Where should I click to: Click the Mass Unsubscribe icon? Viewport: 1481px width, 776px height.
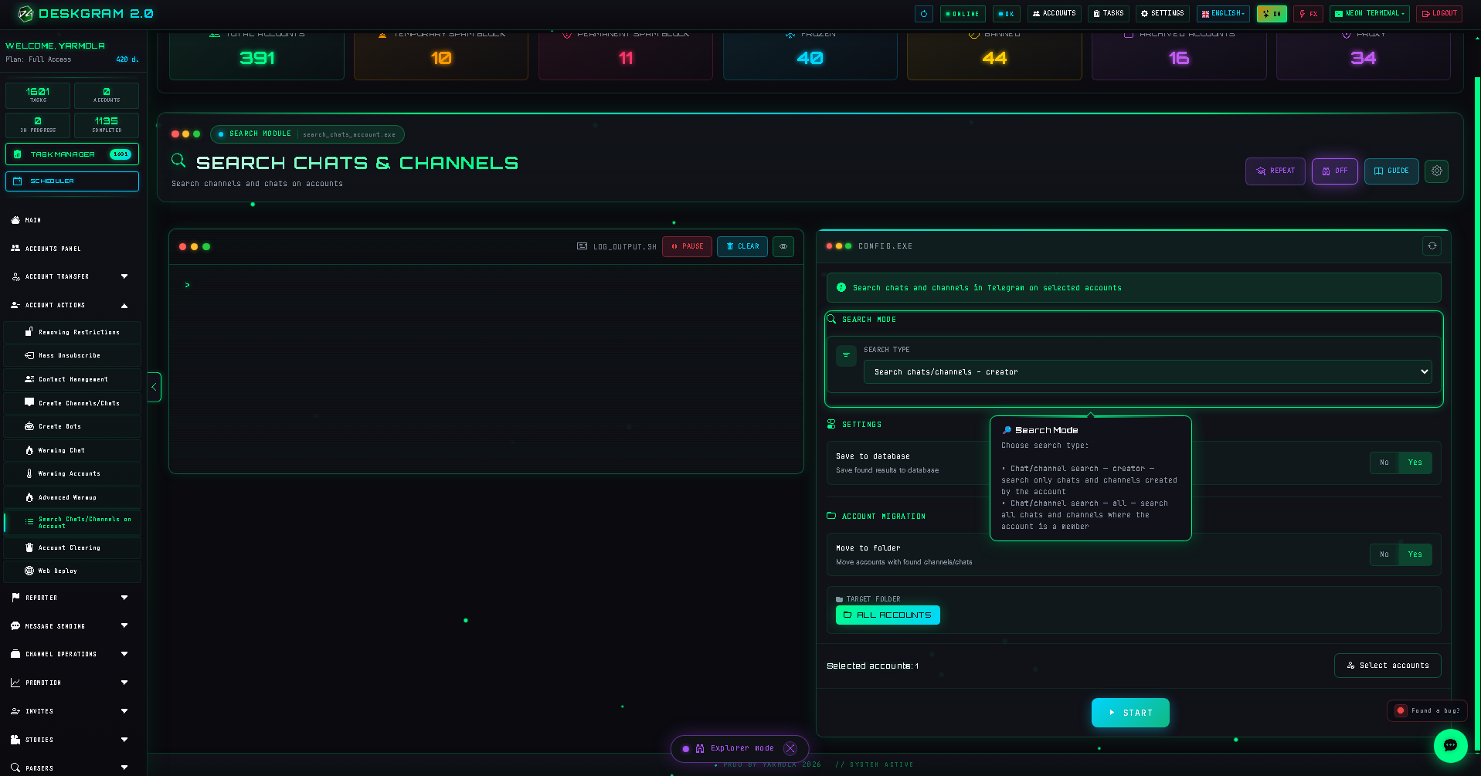29,356
